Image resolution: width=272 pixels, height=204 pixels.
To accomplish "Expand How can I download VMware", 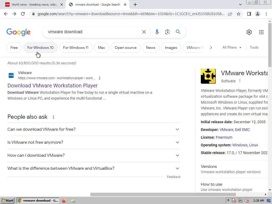I will [94, 155].
